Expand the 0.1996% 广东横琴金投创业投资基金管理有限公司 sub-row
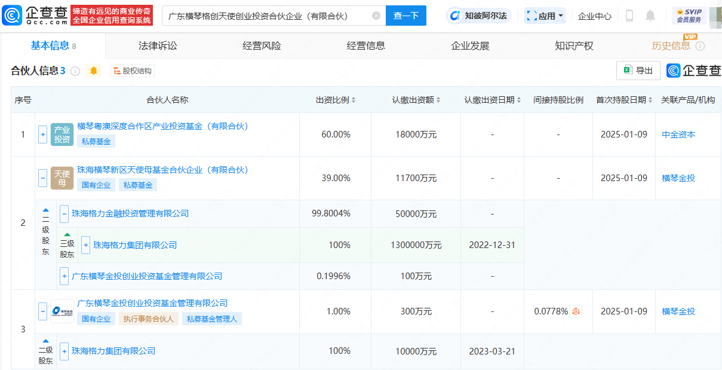The image size is (722, 370). (x=64, y=276)
